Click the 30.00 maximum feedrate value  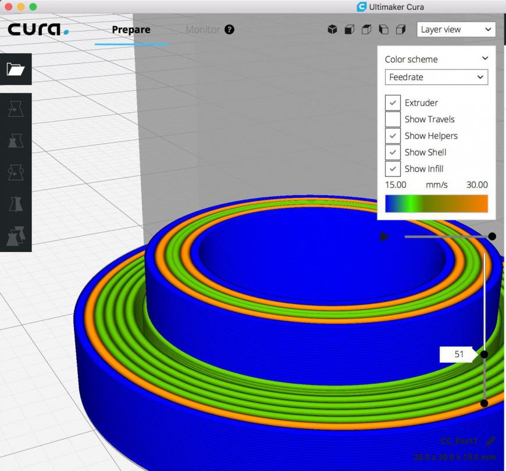[x=477, y=185]
